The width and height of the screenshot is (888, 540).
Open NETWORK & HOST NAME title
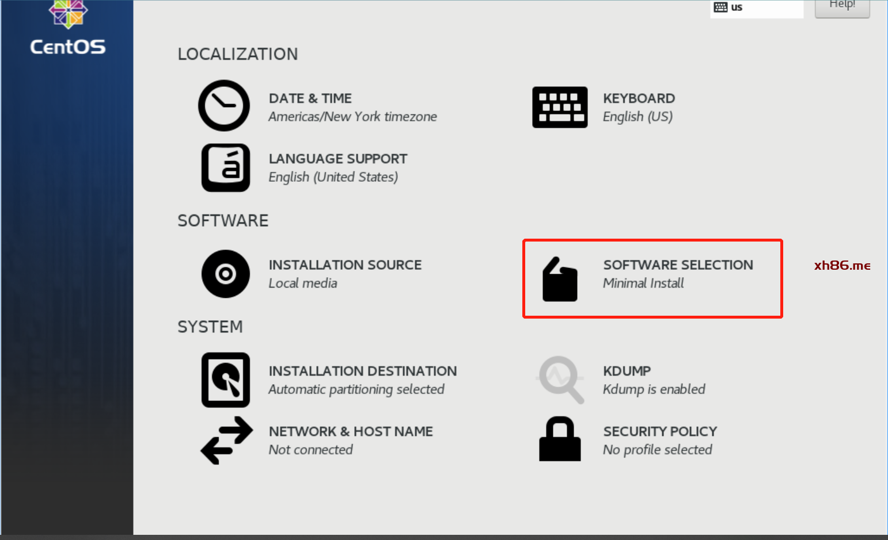(351, 431)
